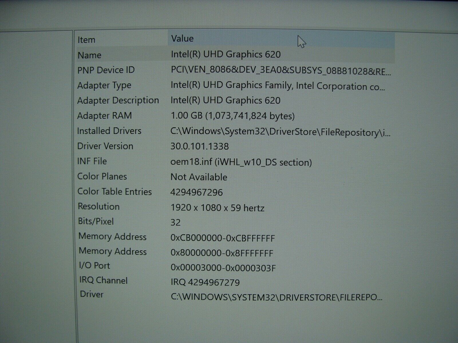Image resolution: width=458 pixels, height=343 pixels.
Task: Select the Driver row label
Action: [92, 294]
